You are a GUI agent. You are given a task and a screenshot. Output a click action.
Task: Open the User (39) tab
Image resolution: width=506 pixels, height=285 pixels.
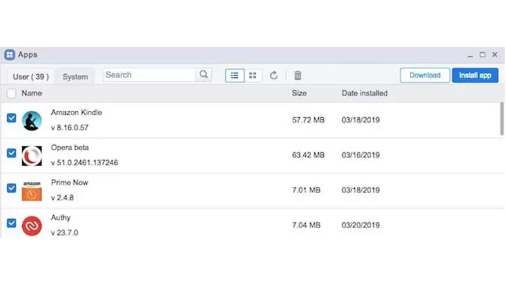coord(30,77)
